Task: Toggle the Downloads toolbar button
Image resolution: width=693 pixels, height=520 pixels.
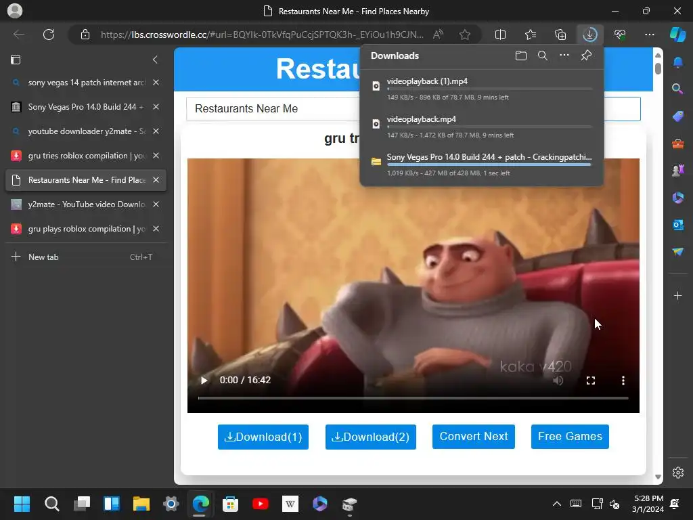Action: 590,35
